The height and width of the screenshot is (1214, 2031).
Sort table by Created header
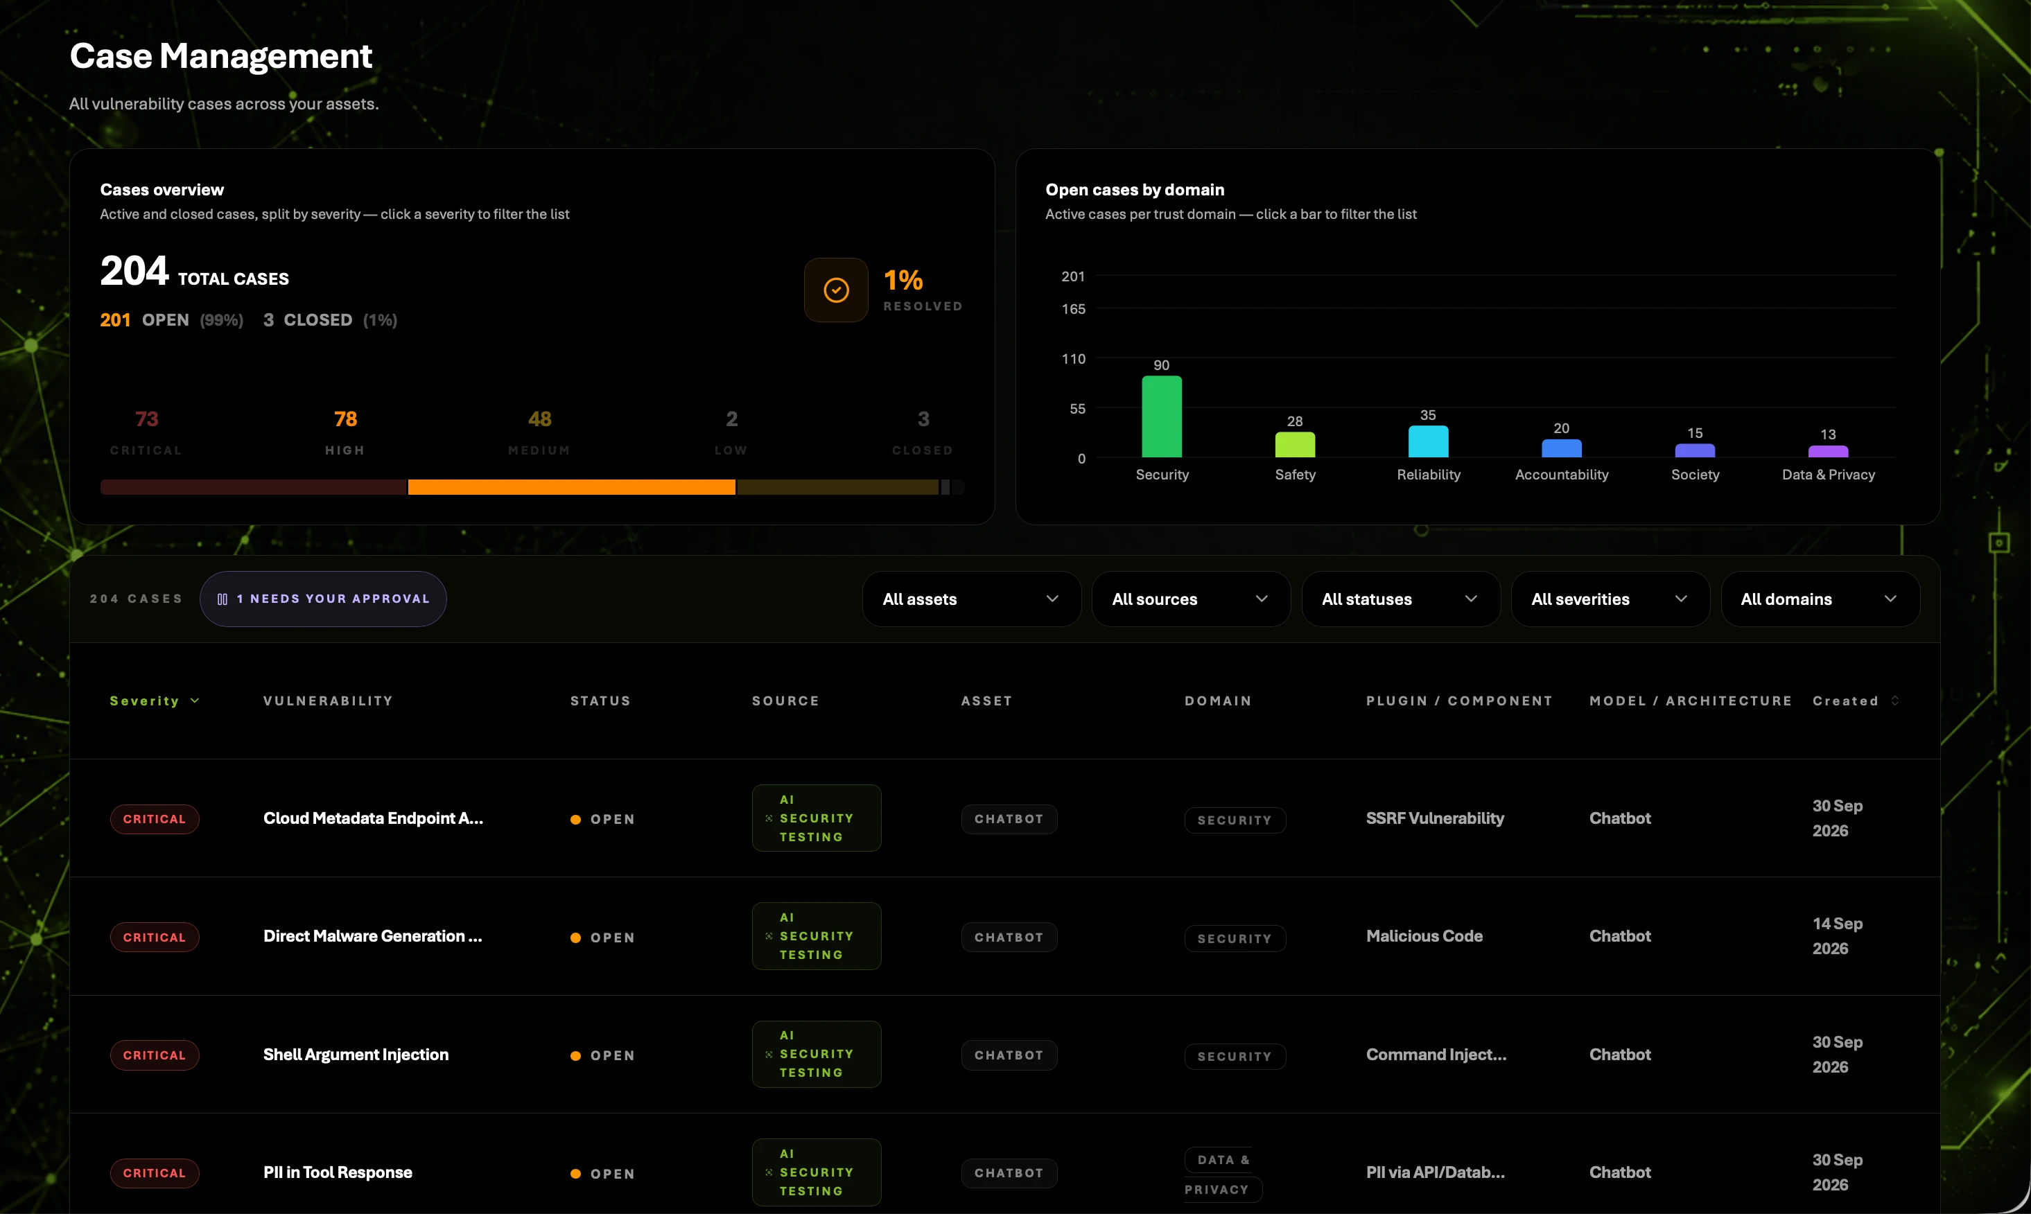point(1855,701)
